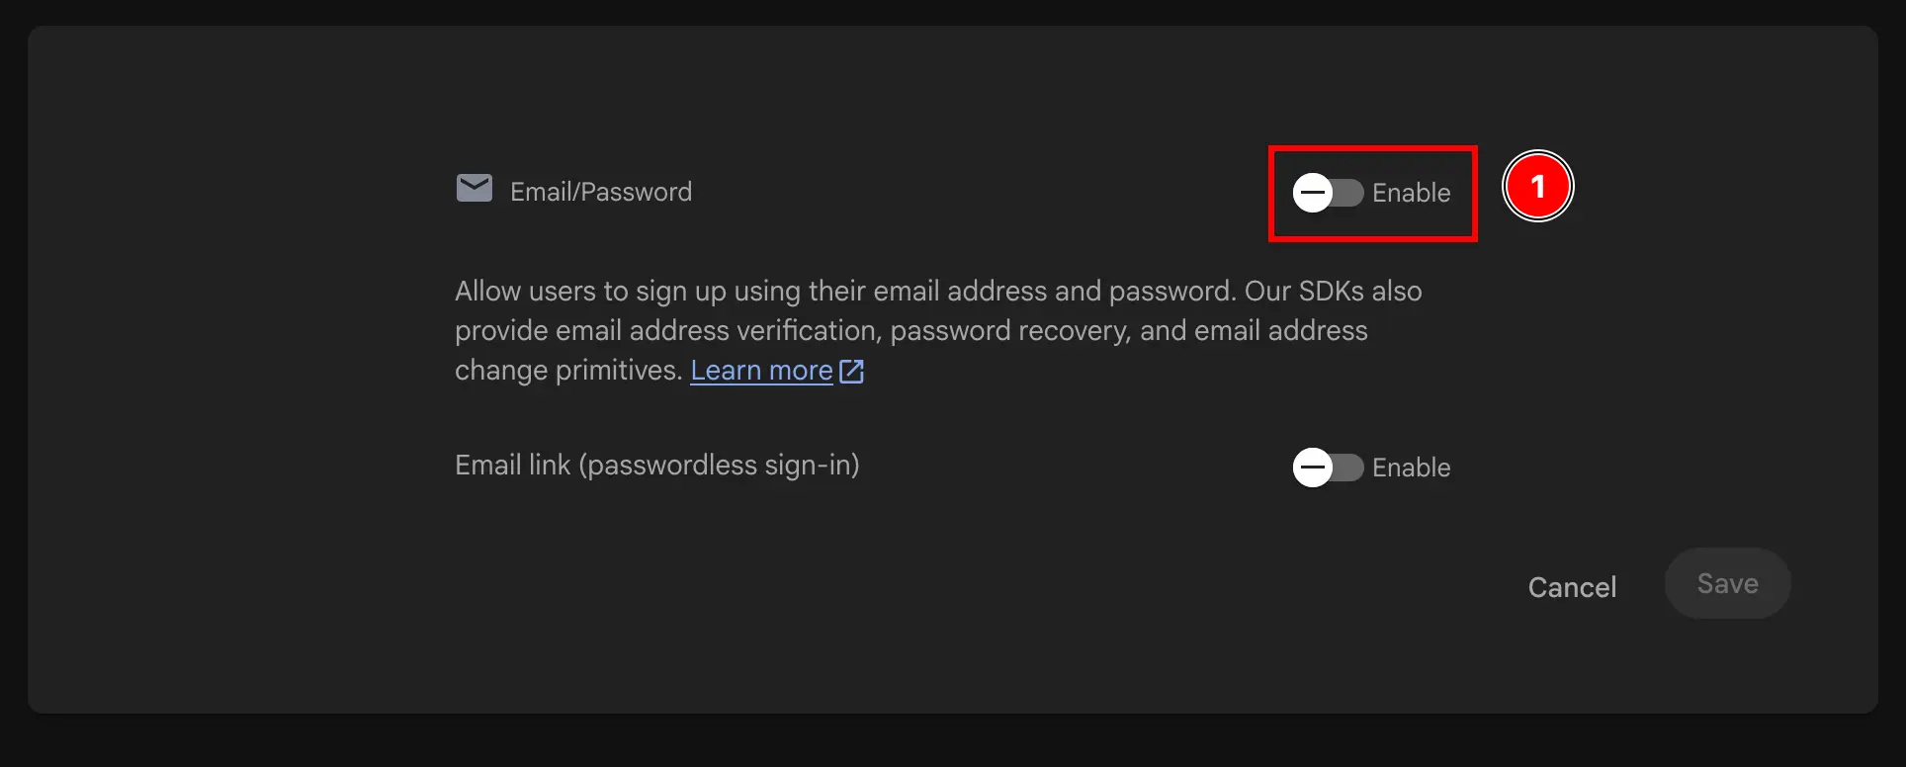The image size is (1906, 767).
Task: Click Cancel to discard changes
Action: click(x=1572, y=586)
